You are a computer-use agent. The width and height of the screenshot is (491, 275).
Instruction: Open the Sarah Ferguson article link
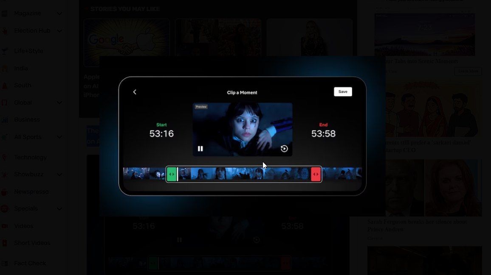point(417,225)
